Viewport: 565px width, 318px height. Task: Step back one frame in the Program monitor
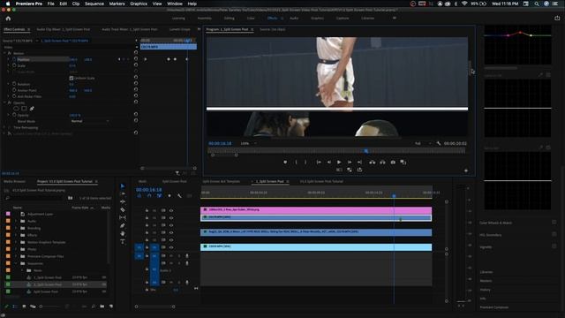[328, 163]
